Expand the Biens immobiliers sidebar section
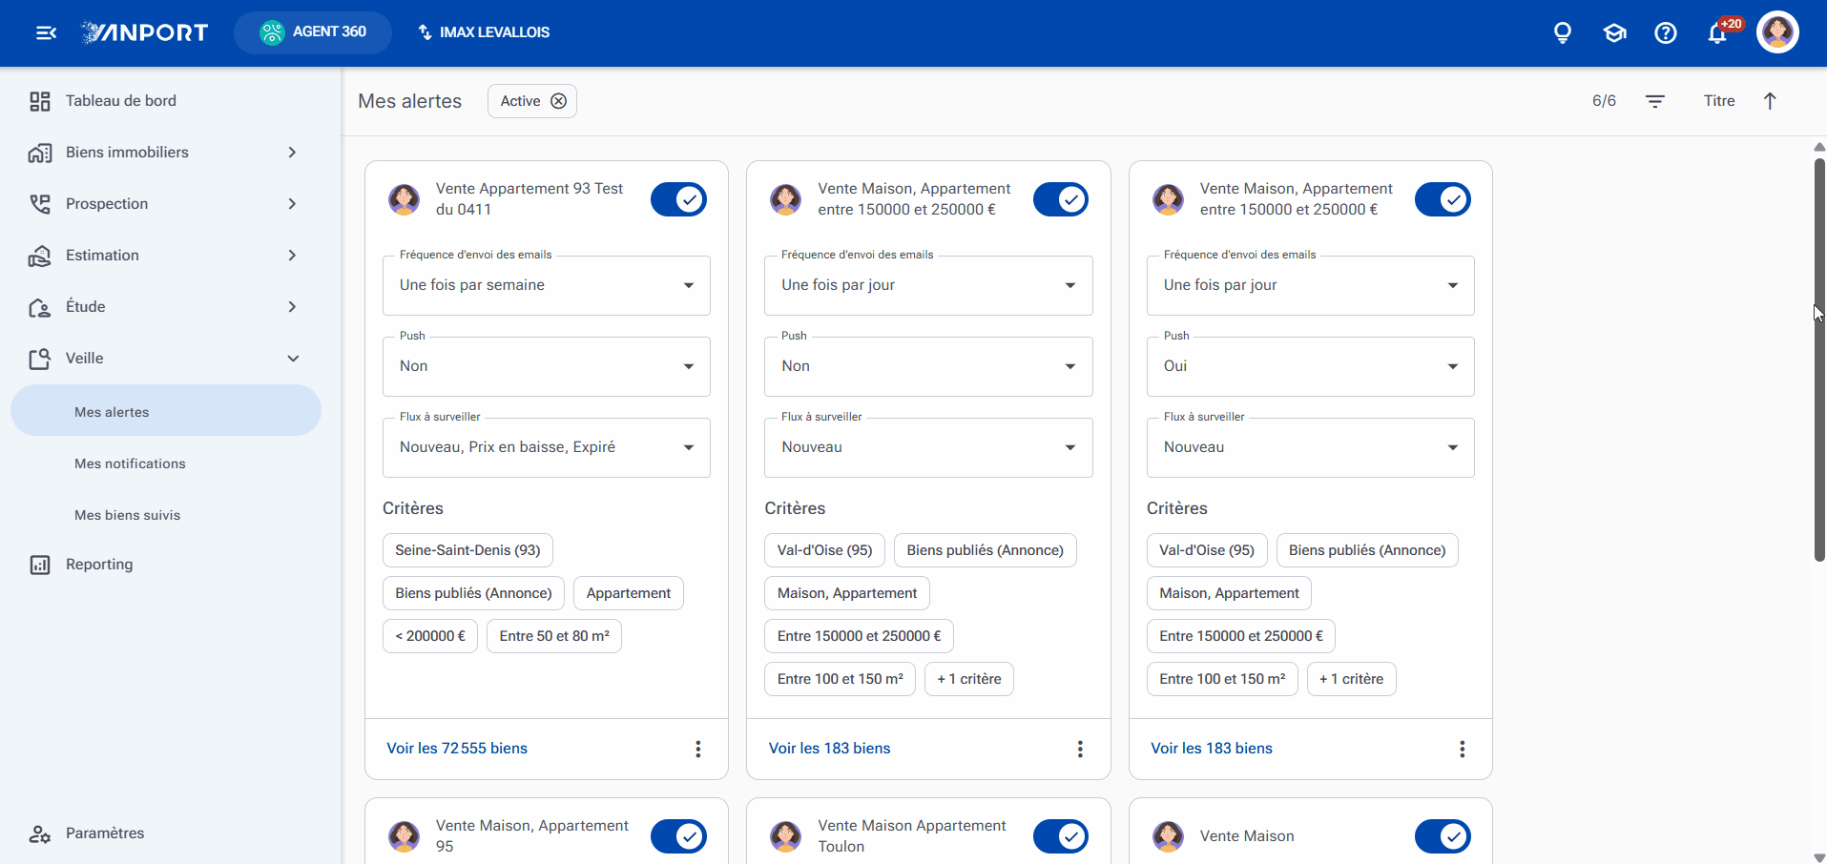This screenshot has width=1827, height=864. [x=164, y=153]
